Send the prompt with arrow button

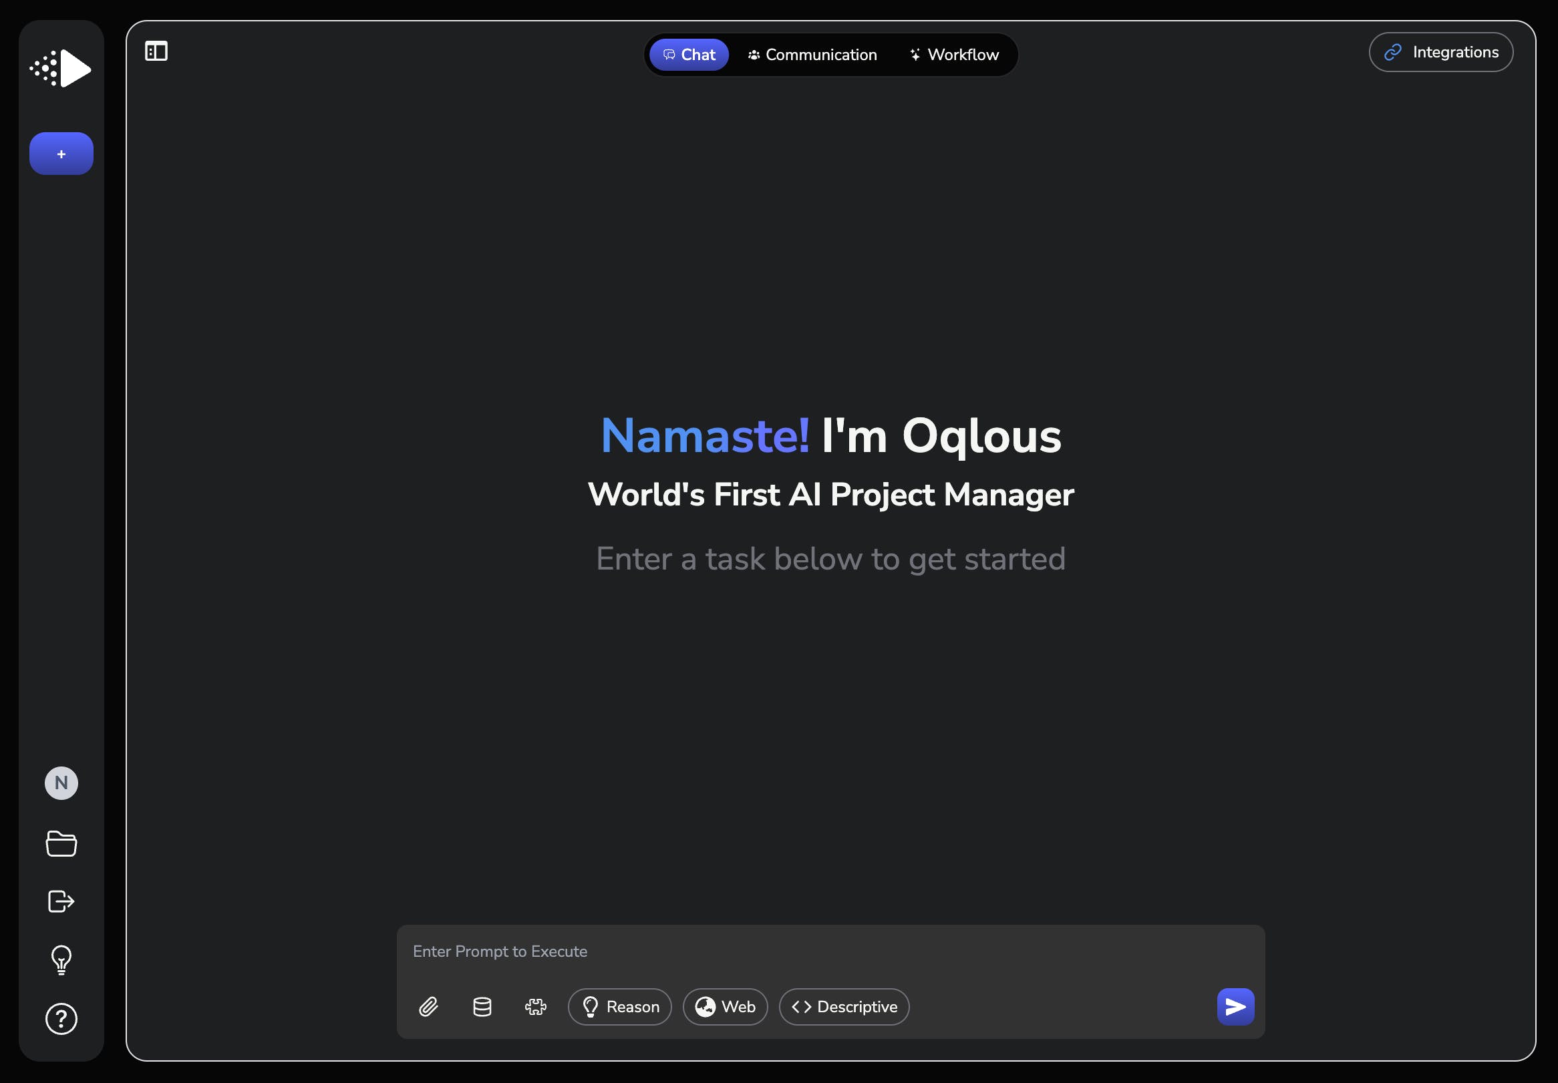1235,1007
